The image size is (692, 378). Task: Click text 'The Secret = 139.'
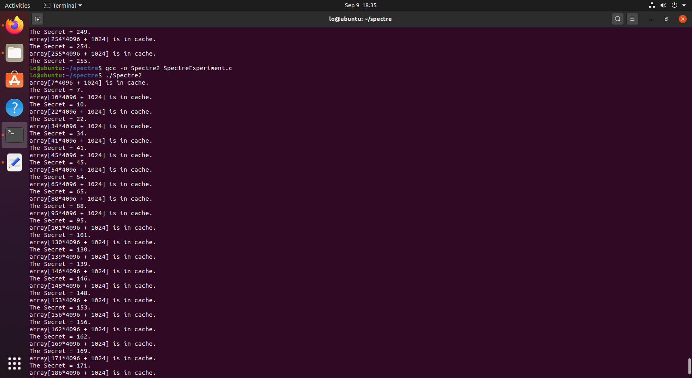coord(60,264)
